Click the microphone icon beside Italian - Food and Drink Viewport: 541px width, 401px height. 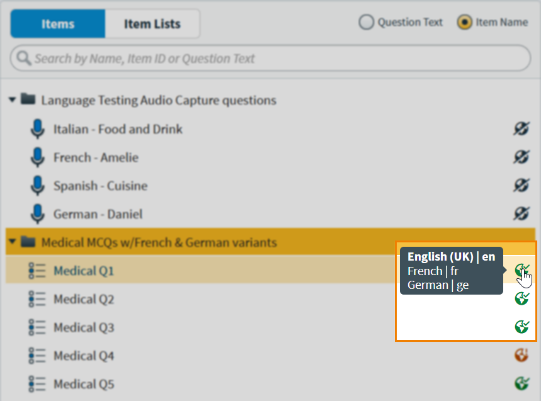click(x=38, y=129)
